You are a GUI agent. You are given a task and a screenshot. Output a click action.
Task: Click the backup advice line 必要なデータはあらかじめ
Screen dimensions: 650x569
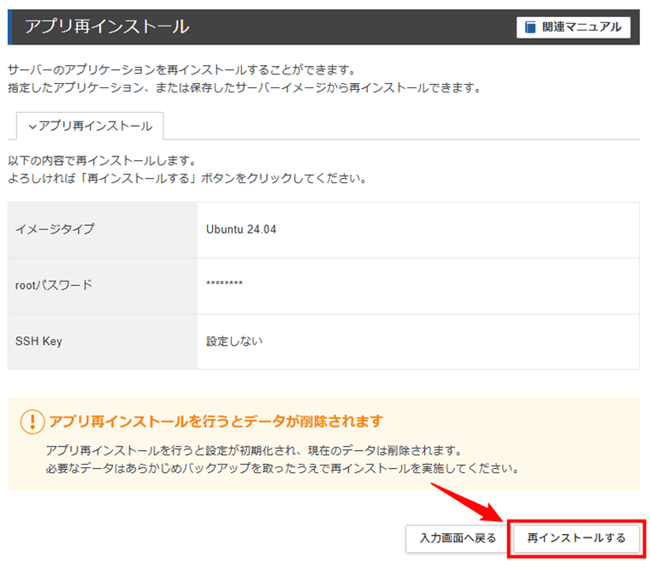pyautogui.click(x=282, y=469)
